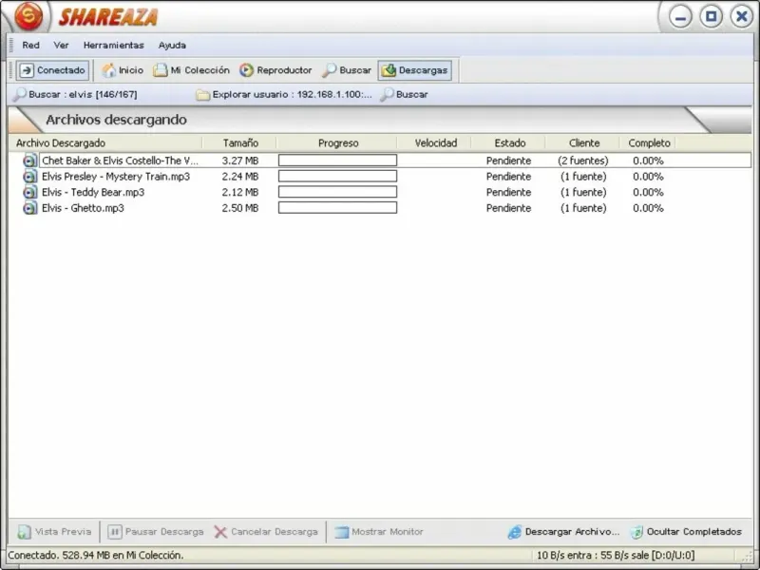The height and width of the screenshot is (570, 760).
Task: Click the Conectado collection status text
Action: (x=96, y=556)
